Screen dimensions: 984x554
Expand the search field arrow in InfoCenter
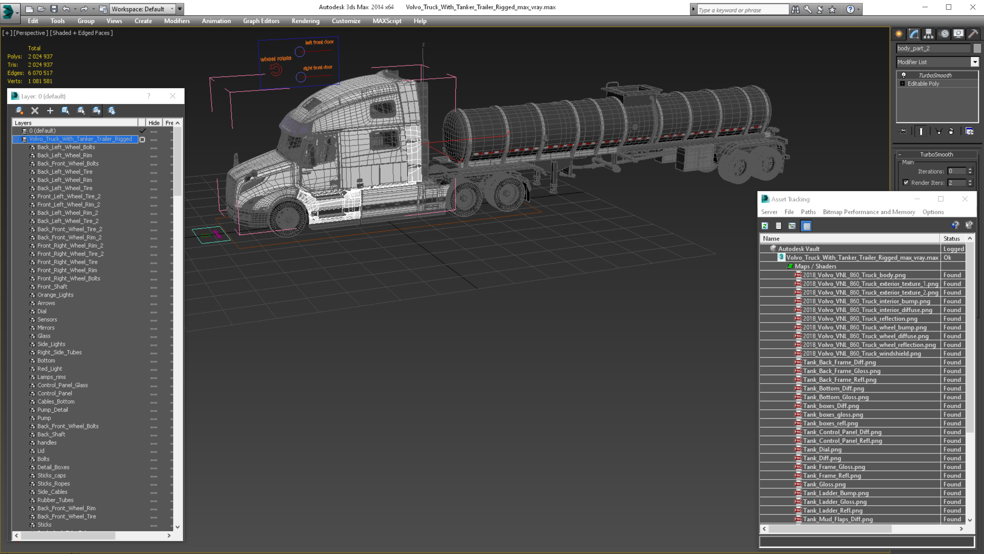point(693,10)
